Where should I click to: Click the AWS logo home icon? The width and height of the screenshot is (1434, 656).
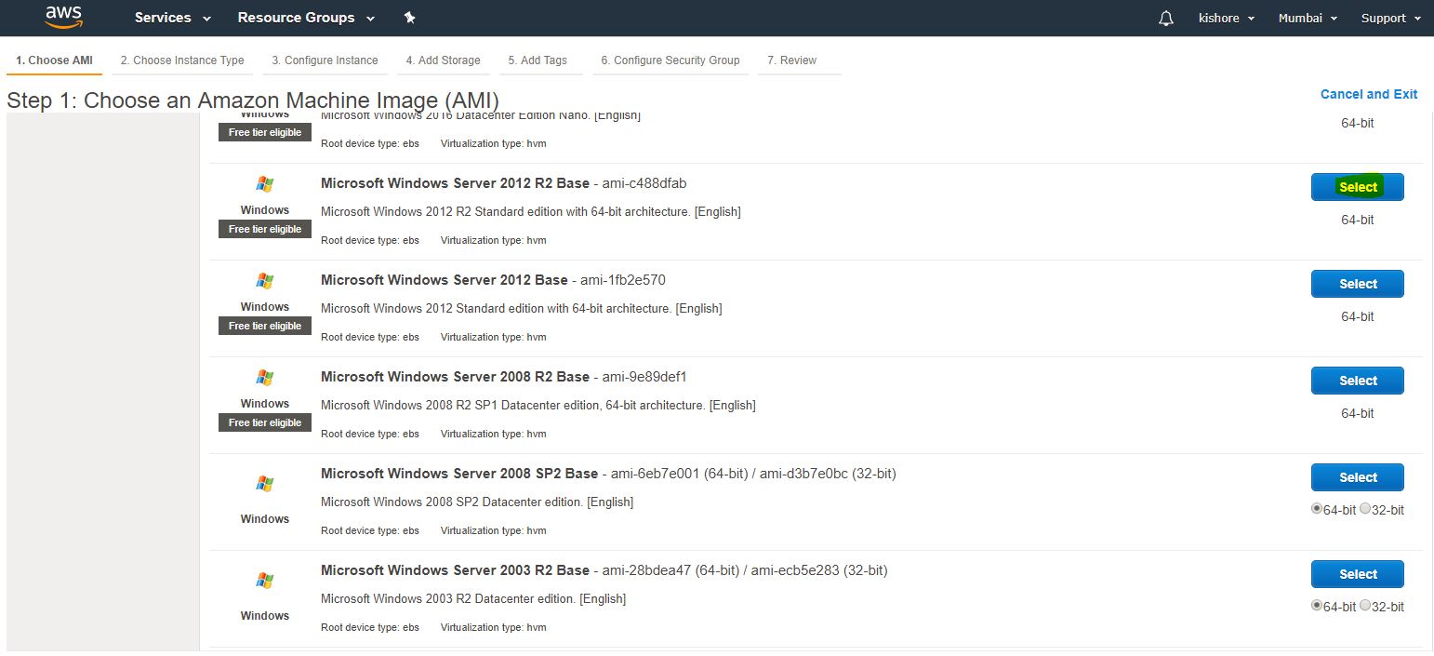click(x=63, y=17)
